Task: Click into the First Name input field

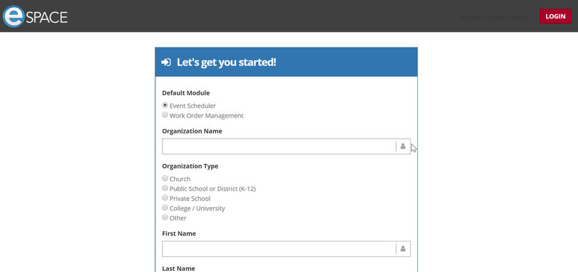Action: tap(278, 249)
